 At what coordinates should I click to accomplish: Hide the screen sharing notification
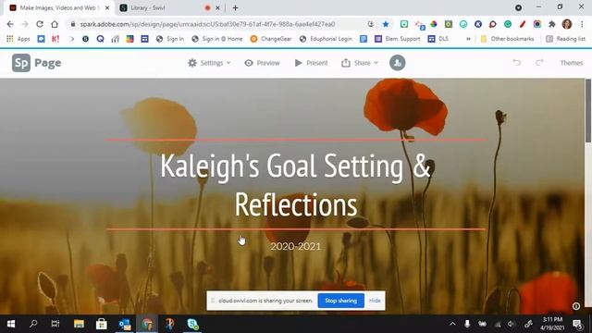pos(375,301)
